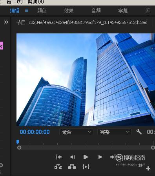Viewport: 155px width, 176px height.
Task: Switch to the 效果 workspace tab
Action: click(x=69, y=11)
